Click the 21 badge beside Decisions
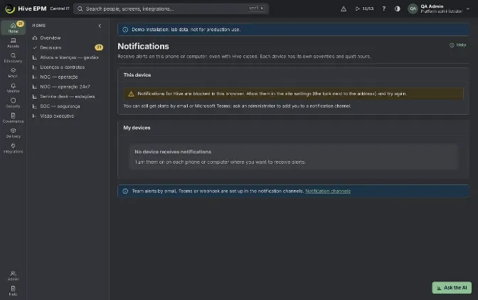The width and height of the screenshot is (478, 300). (99, 48)
